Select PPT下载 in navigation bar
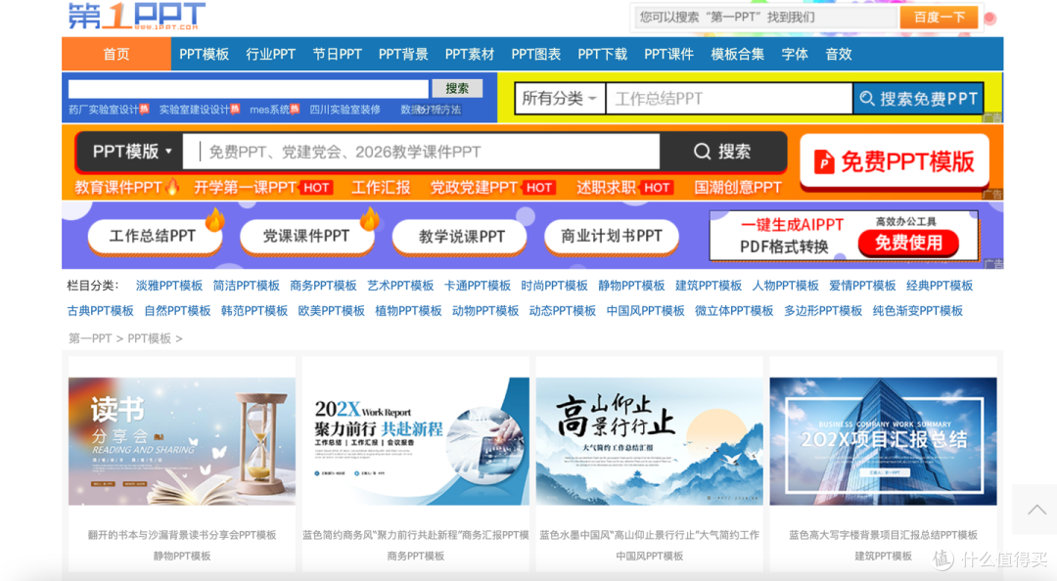 [x=602, y=54]
